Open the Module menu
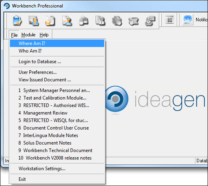 (x=29, y=35)
